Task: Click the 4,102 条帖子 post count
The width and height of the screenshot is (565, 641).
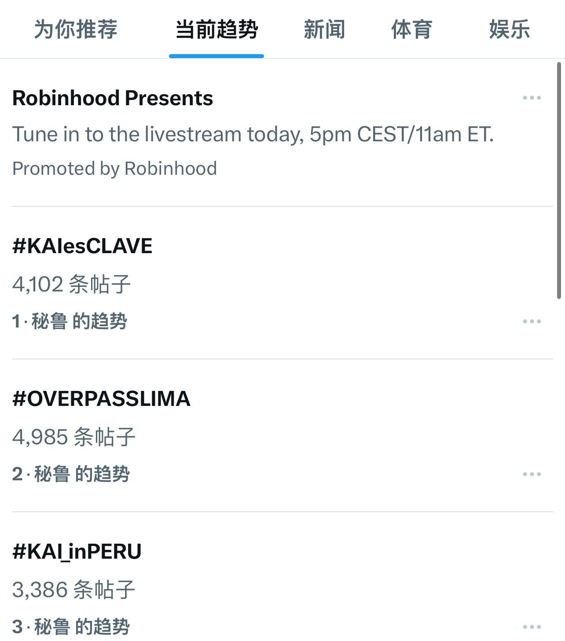Action: coord(72,284)
